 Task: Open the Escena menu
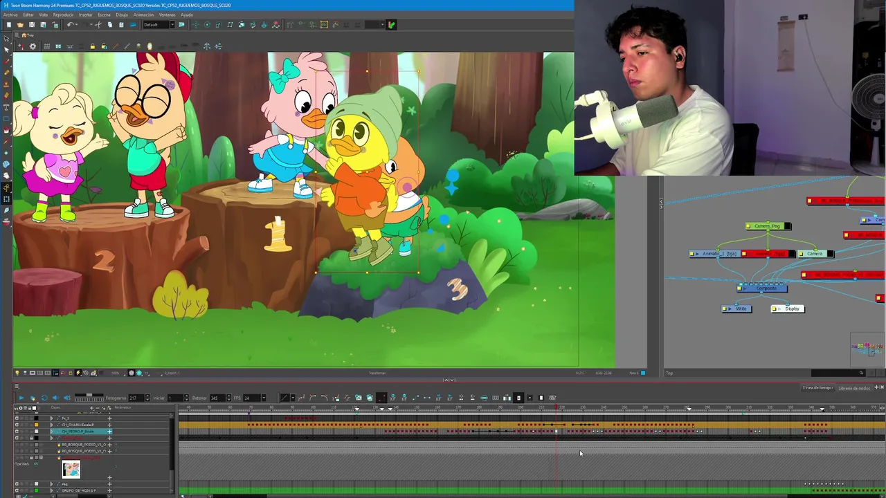(104, 15)
